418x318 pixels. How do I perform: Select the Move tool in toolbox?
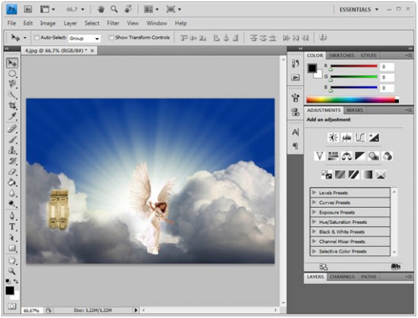[12, 63]
